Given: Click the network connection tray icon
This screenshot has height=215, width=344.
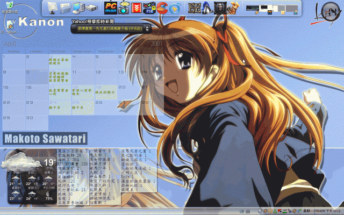Looking at the screenshot, I should (x=299, y=211).
